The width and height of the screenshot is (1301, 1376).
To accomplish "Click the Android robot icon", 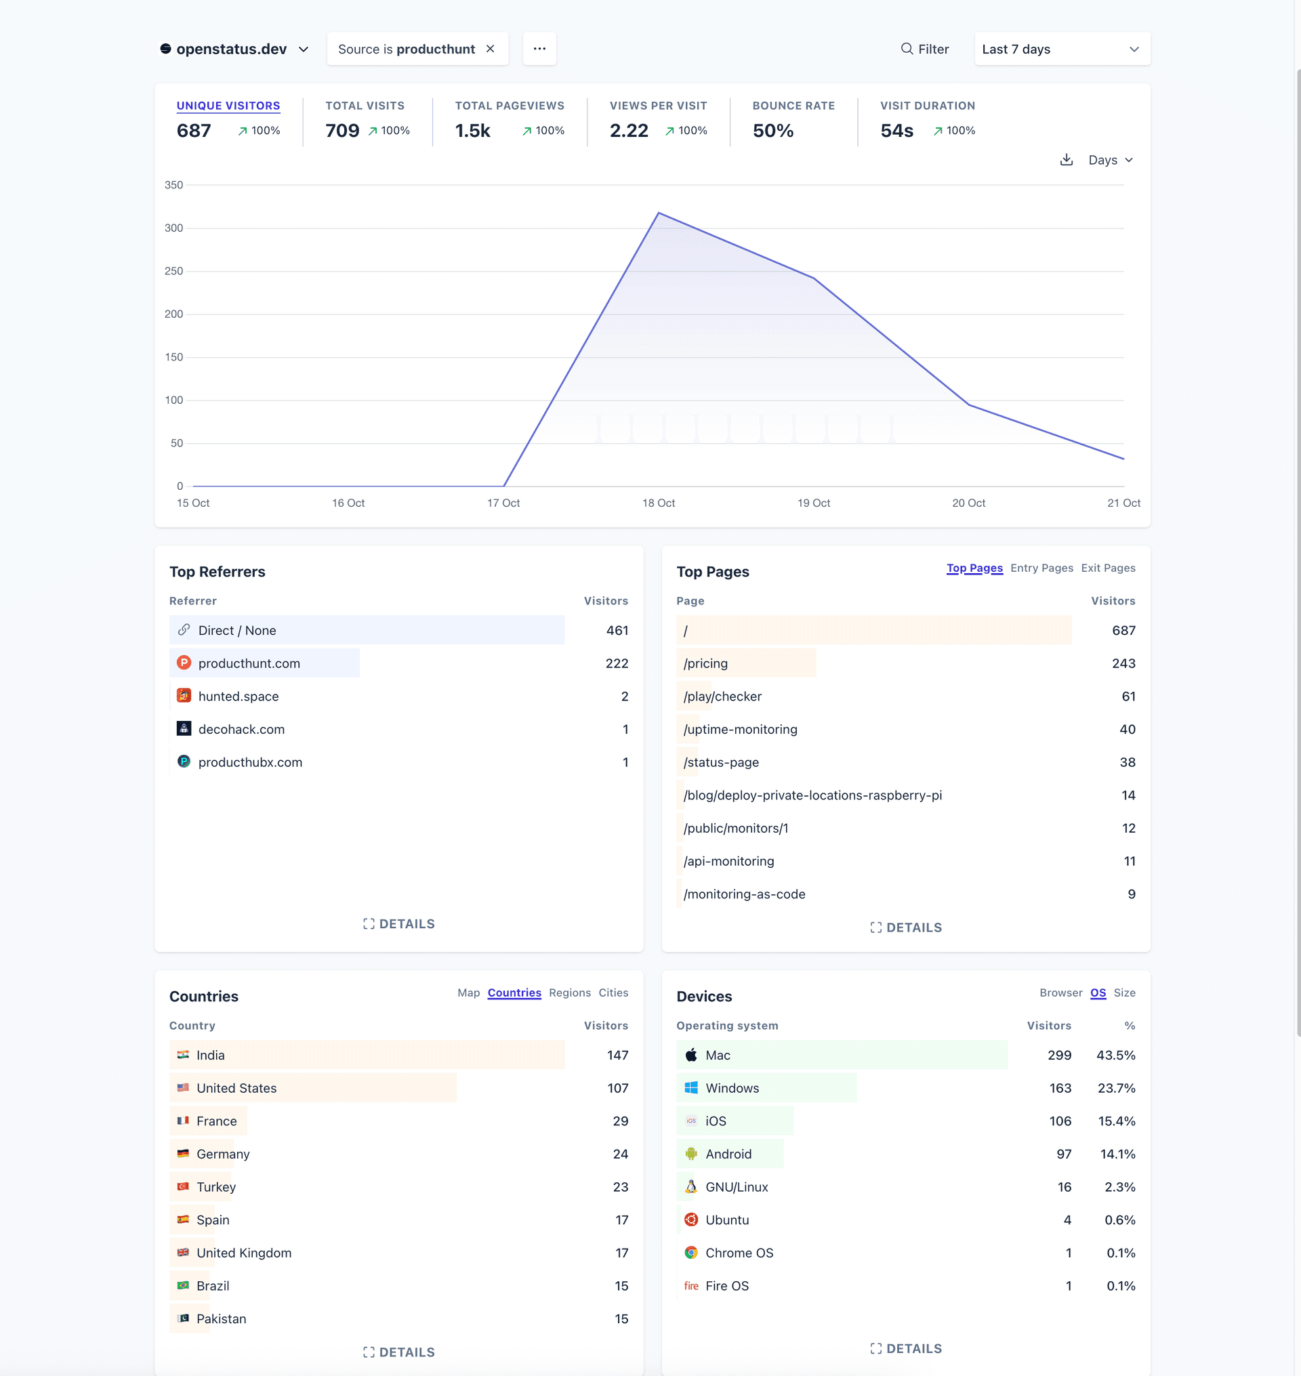I will click(690, 1153).
